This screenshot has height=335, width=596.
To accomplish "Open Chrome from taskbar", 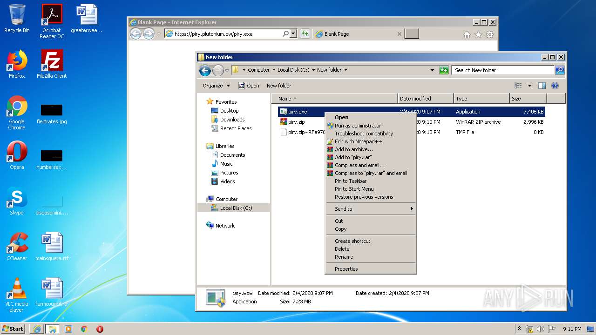I will click(84, 329).
